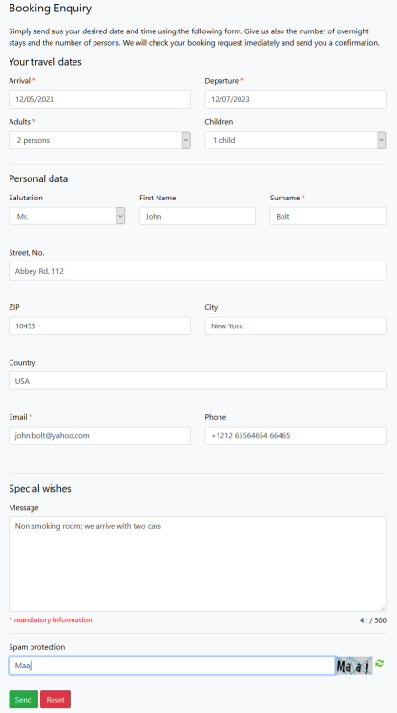Open the Salutation dropdown set to Mr.
The width and height of the screenshot is (397, 713).
(x=67, y=217)
